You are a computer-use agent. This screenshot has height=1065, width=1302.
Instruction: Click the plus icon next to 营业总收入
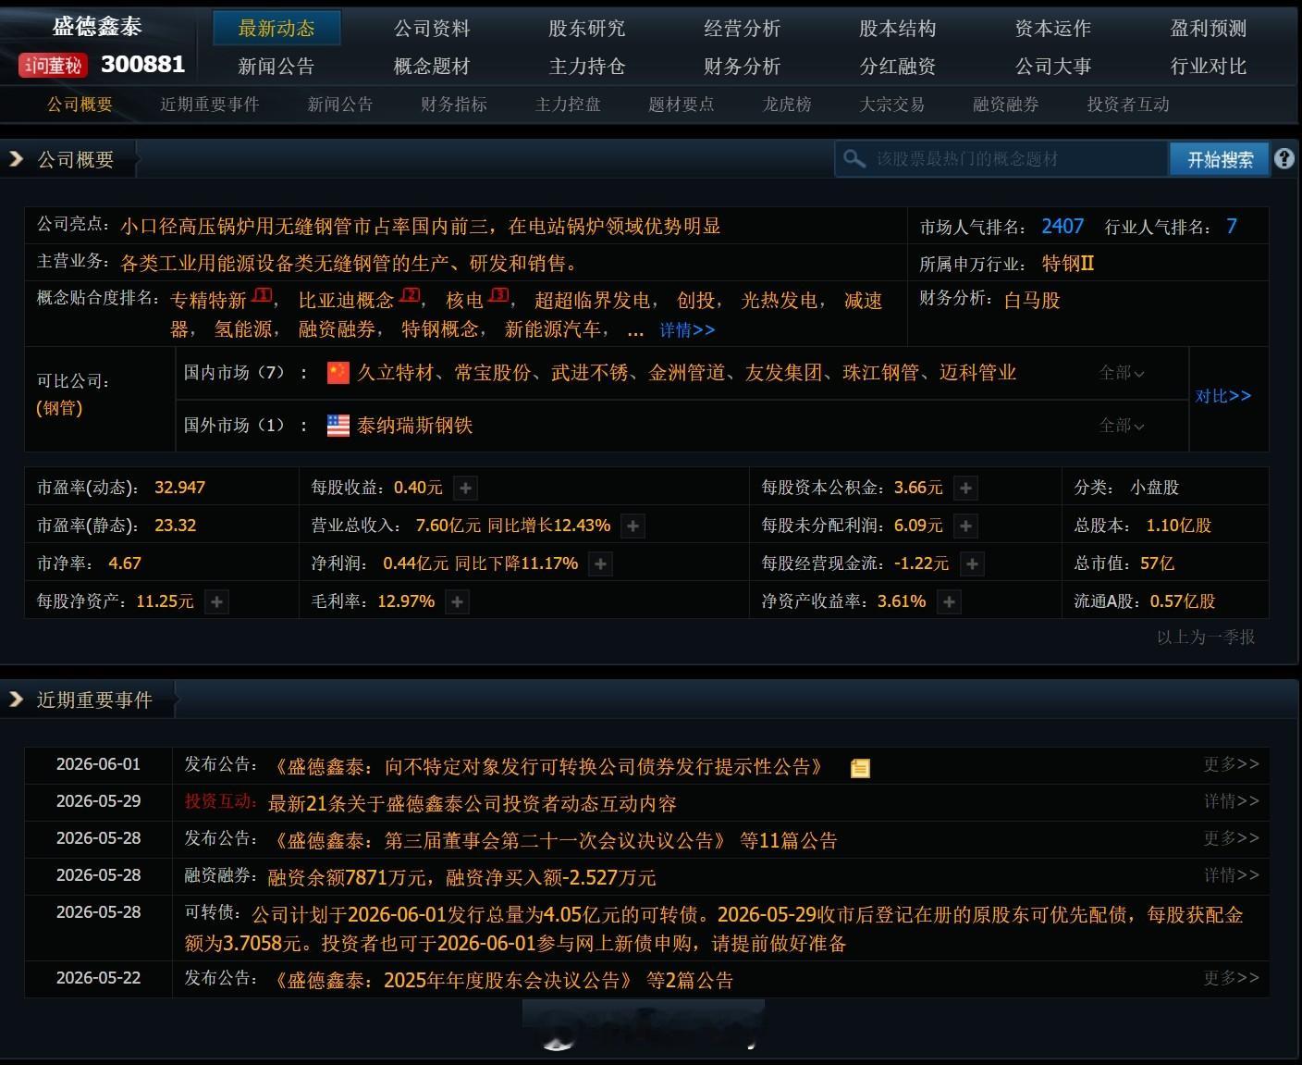[633, 526]
